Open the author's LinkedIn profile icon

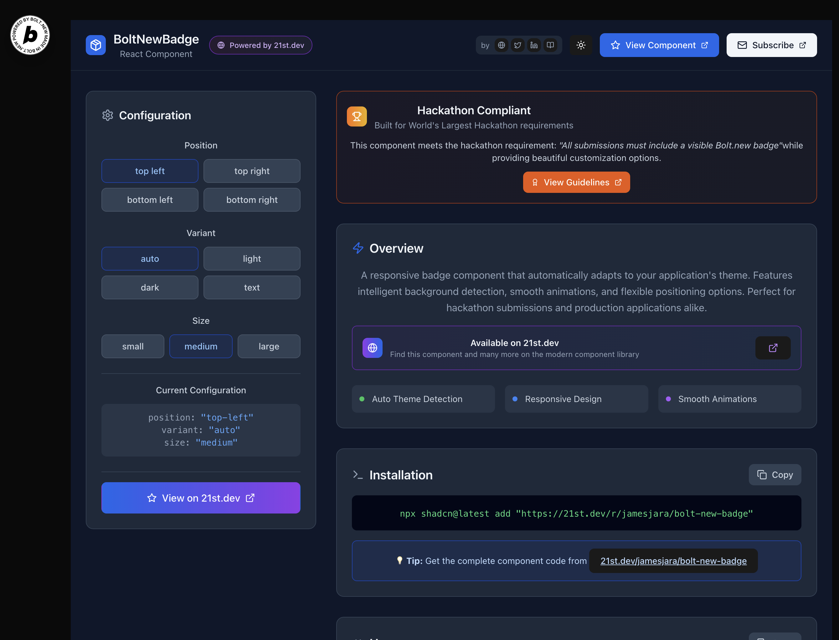pos(534,45)
